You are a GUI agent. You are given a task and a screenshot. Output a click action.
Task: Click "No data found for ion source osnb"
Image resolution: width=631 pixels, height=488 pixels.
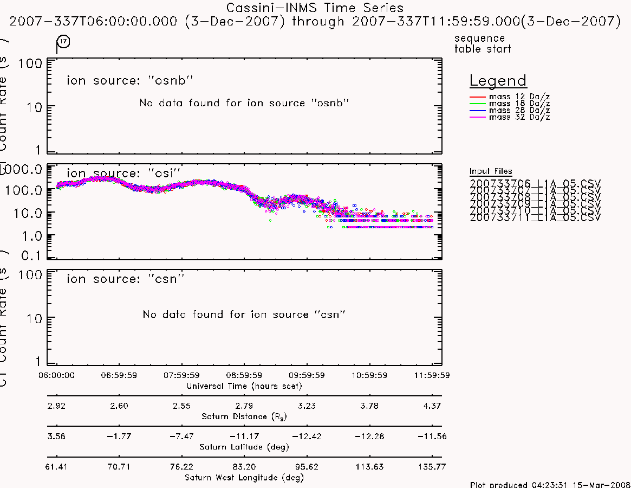coord(244,103)
